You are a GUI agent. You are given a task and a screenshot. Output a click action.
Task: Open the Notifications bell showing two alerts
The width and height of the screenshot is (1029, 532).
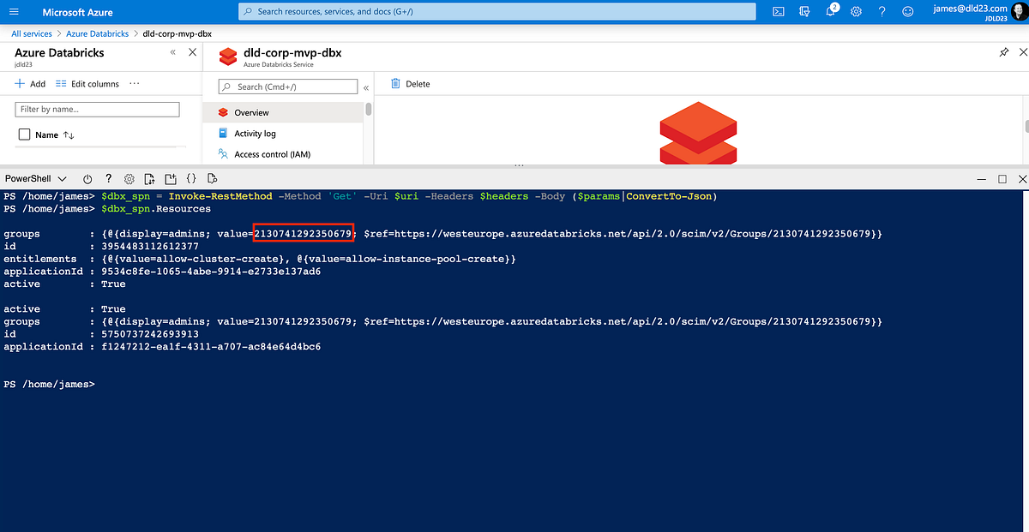(x=830, y=11)
